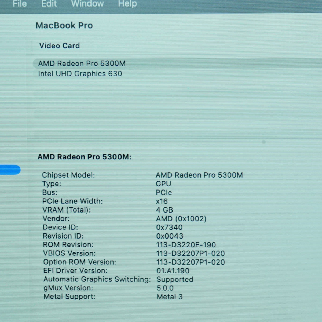Click the VRAM (Total) label
Screen dimensions: 322x322
67,210
